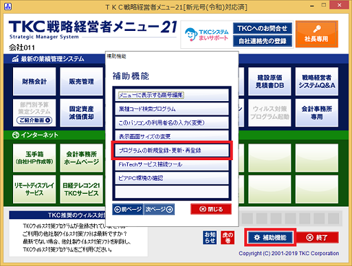
Task: Open 玉手箱 (自社HP作成等) tile
Action: 34,158
